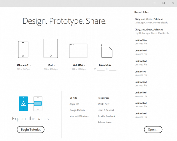Click the custom width W field
The image size is (177, 141).
pos(101,69)
